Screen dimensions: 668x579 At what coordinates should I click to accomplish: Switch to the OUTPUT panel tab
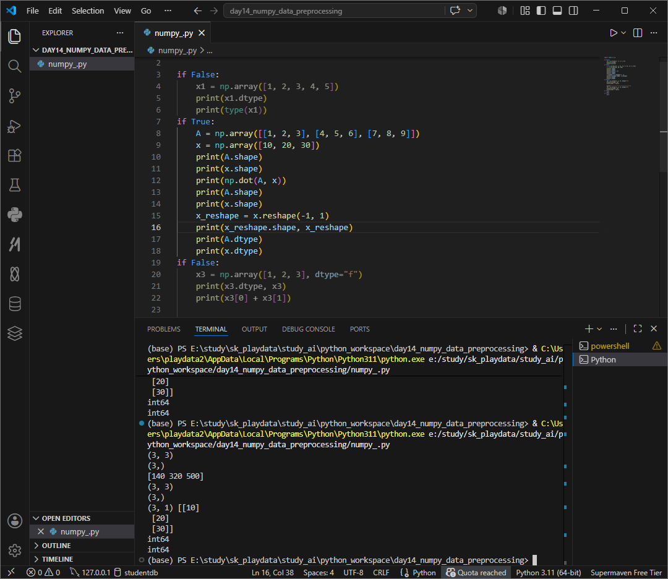coord(254,329)
